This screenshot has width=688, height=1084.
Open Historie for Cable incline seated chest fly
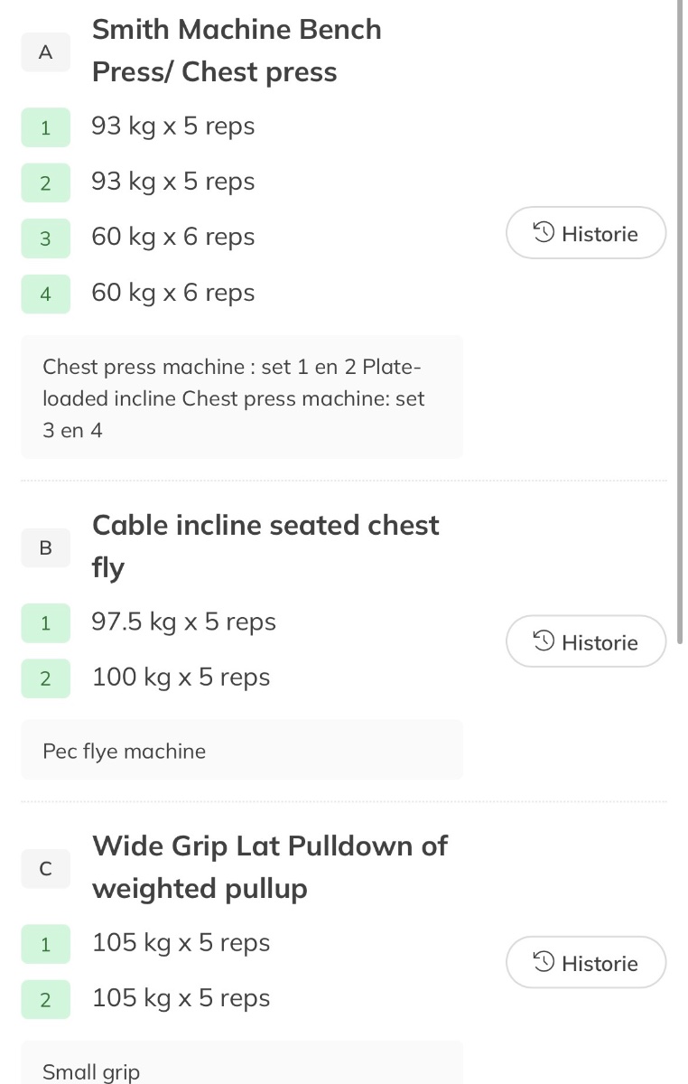(586, 642)
